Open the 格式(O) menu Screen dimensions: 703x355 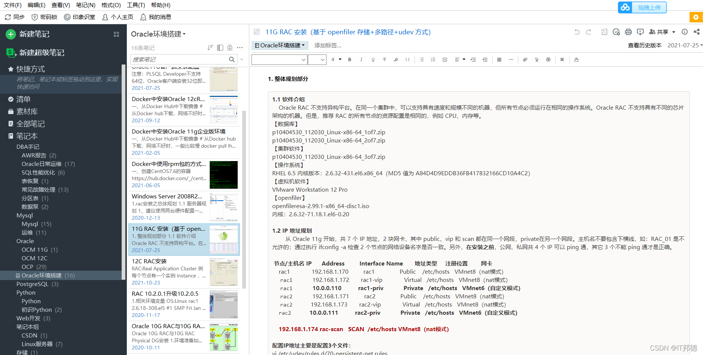pos(111,5)
